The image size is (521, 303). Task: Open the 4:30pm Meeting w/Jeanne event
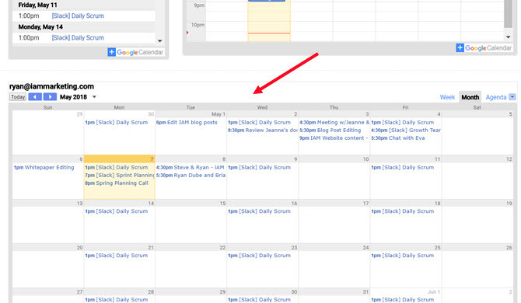pos(334,123)
